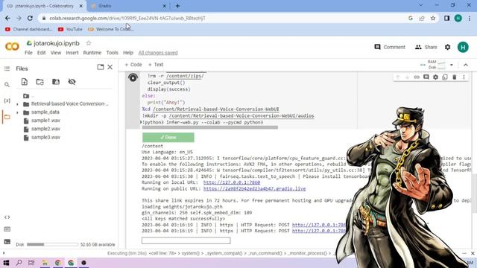Image resolution: width=477 pixels, height=268 pixels.
Task: Open Windows taskbar search
Action: (x=19, y=263)
